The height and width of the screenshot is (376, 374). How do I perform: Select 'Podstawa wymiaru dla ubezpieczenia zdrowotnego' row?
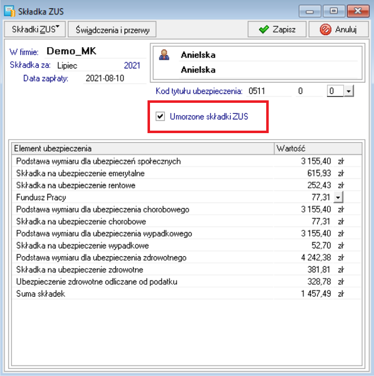tap(186, 258)
